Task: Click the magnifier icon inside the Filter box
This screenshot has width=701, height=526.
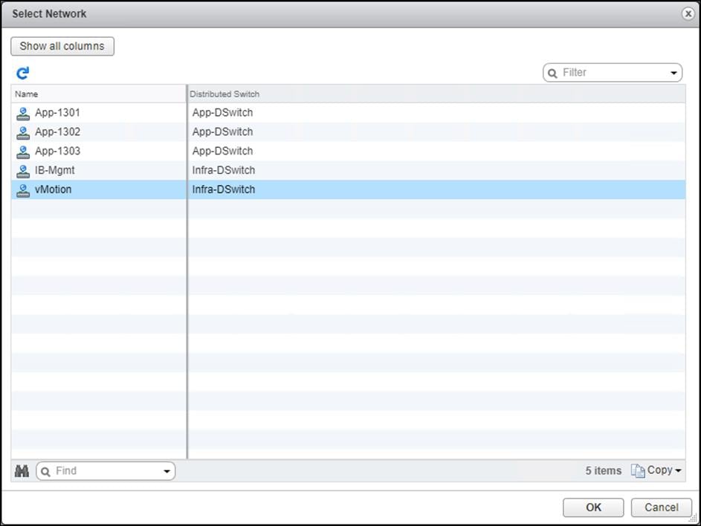Action: coord(552,72)
